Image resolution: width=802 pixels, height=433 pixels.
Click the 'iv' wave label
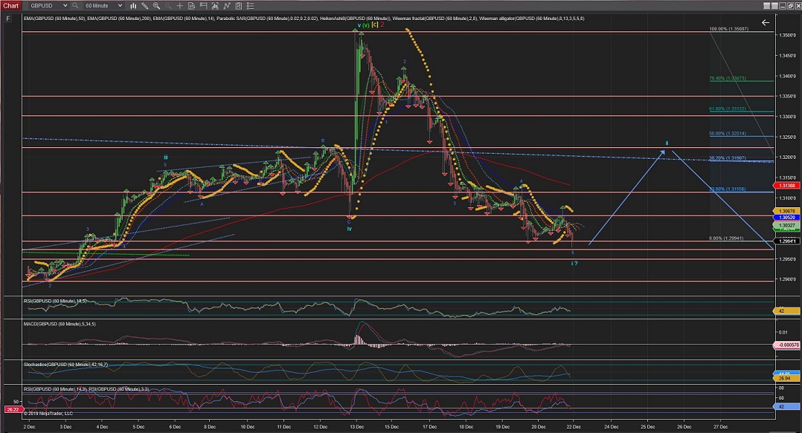click(350, 229)
